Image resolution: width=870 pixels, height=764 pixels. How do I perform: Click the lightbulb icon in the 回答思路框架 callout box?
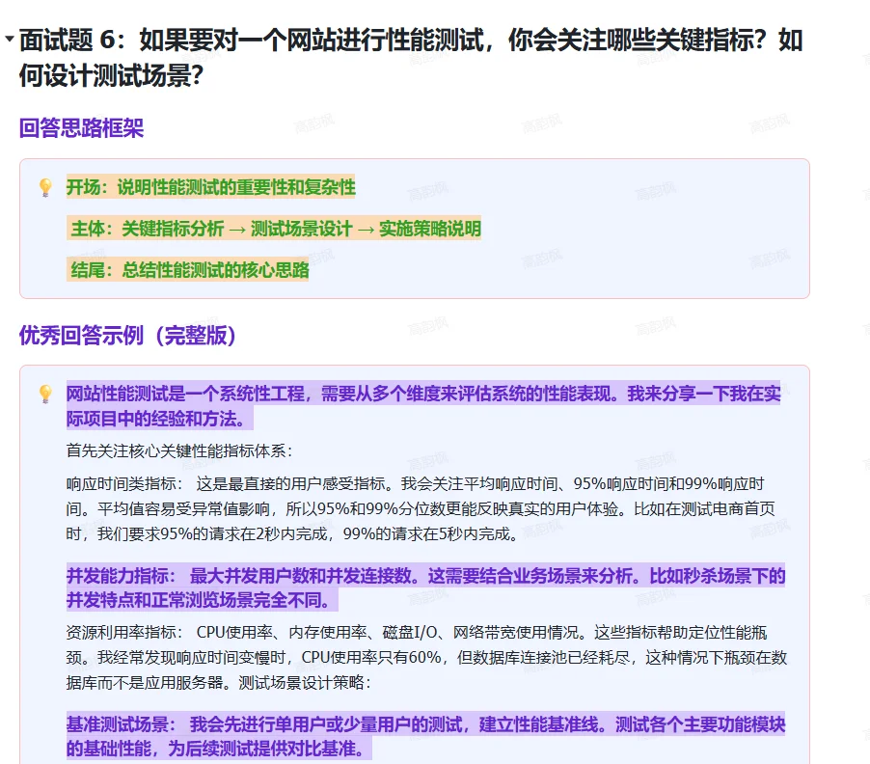click(x=44, y=188)
